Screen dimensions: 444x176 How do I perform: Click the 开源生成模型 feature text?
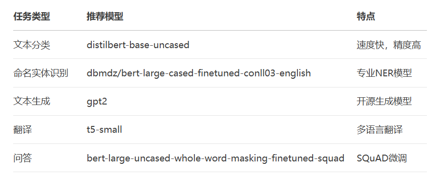384,101
